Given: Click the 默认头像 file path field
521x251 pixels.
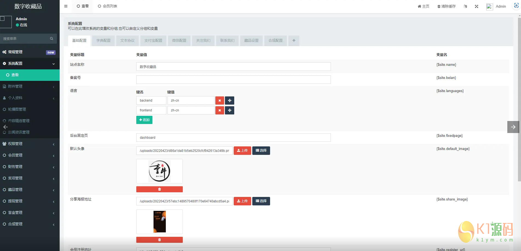Looking at the screenshot, I should coord(184,151).
